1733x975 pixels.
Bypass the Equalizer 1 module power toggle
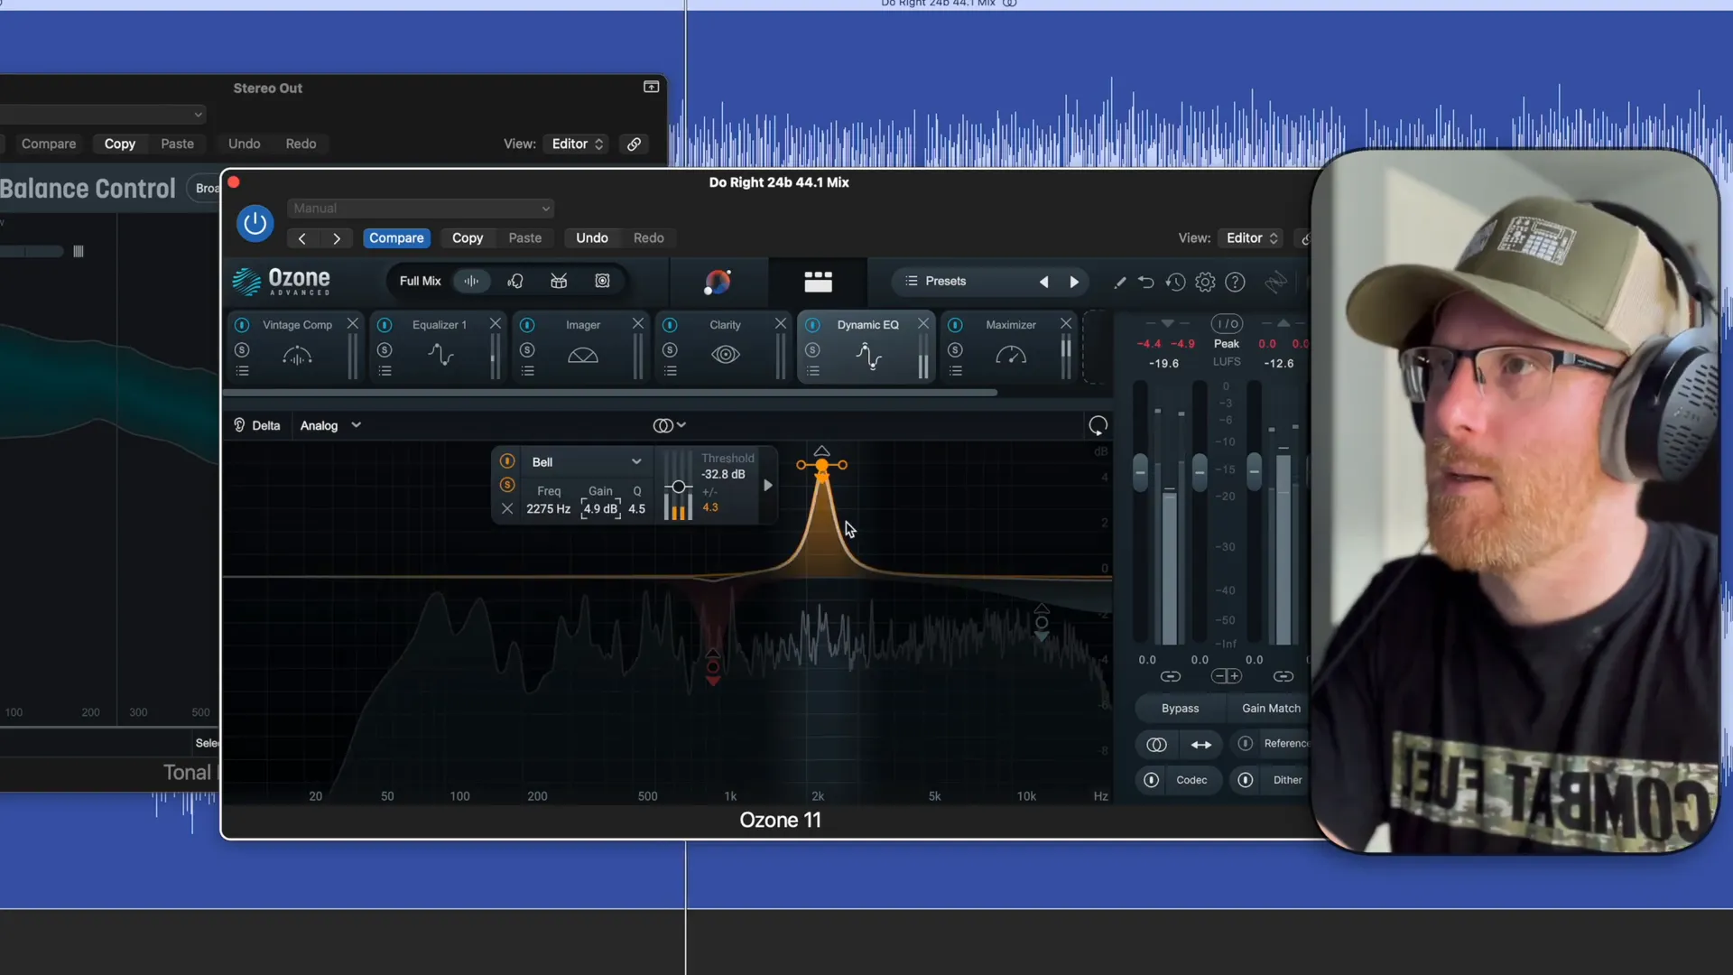385,325
